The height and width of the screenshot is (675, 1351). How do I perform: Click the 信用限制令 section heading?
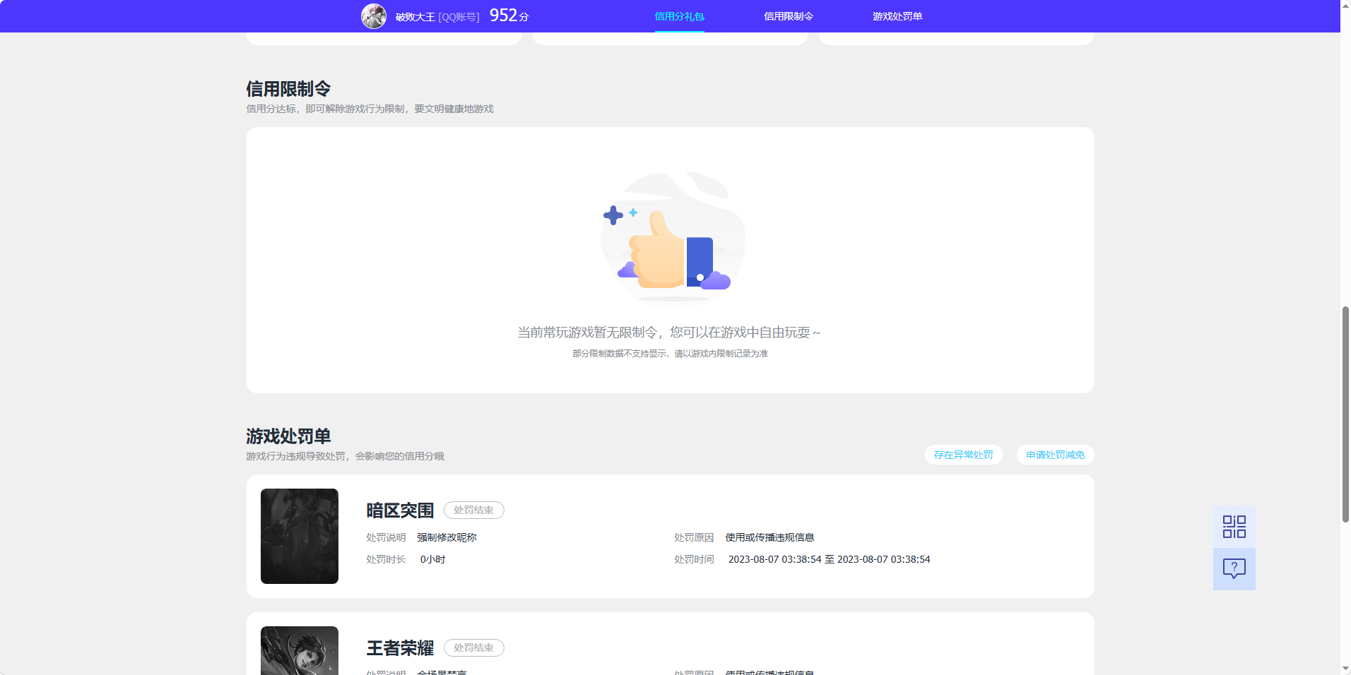coord(288,89)
